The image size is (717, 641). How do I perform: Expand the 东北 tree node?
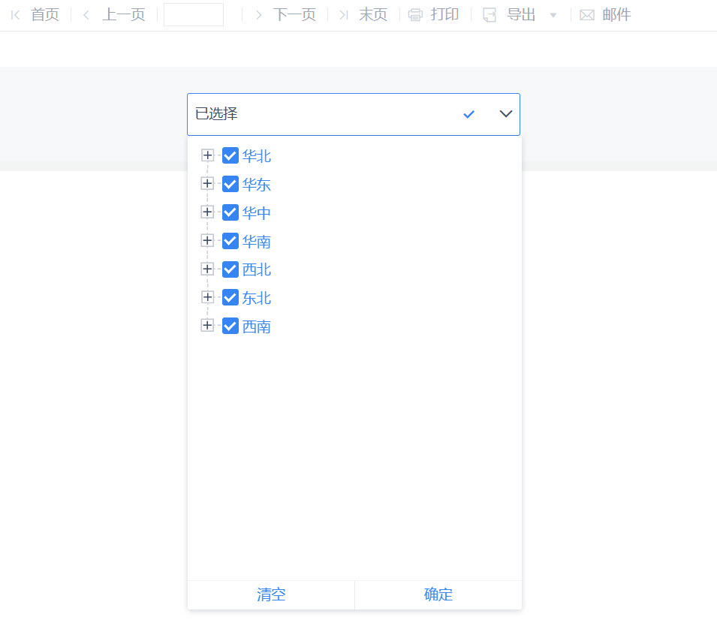pos(208,297)
